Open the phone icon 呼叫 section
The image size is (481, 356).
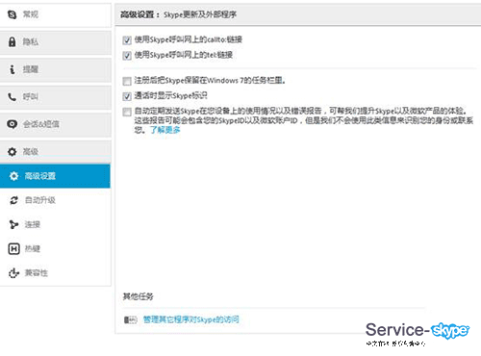pyautogui.click(x=13, y=97)
